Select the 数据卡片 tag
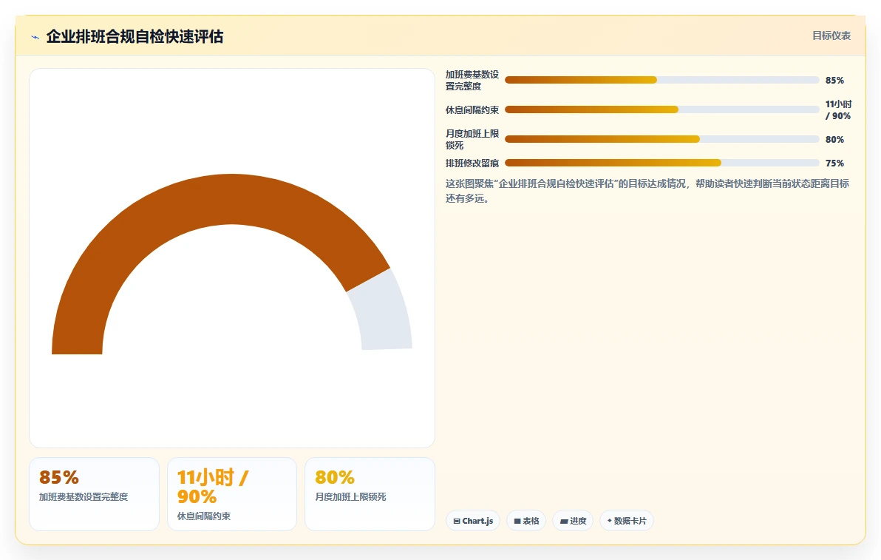 [627, 521]
